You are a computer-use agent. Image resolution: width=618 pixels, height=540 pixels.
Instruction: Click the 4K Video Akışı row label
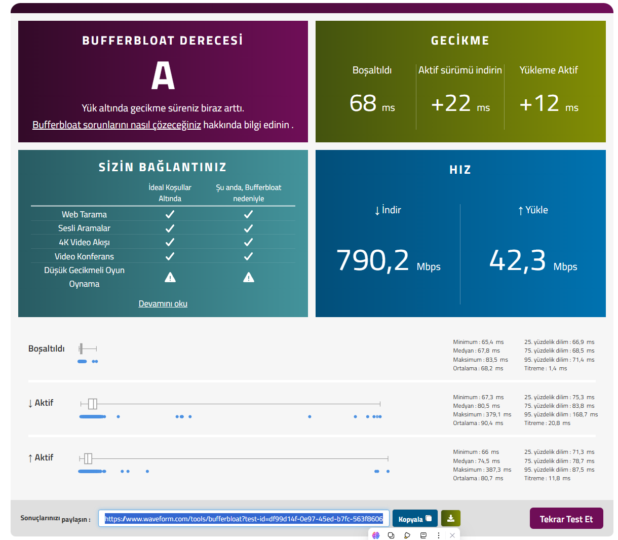point(84,242)
